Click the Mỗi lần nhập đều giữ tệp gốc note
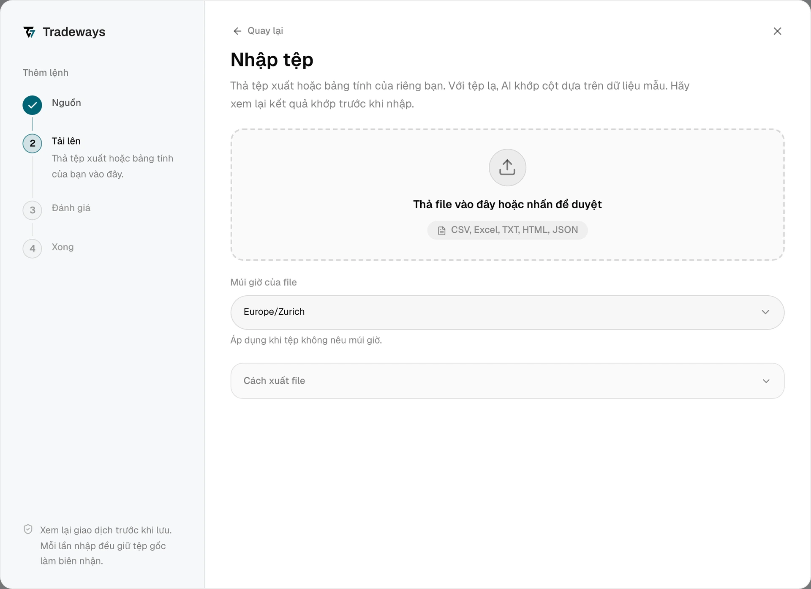Image resolution: width=811 pixels, height=589 pixels. (x=103, y=546)
